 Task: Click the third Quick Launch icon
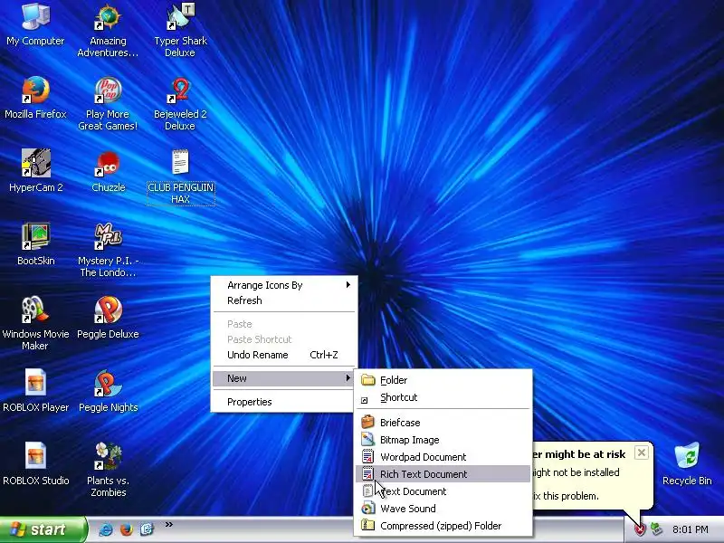(x=147, y=529)
